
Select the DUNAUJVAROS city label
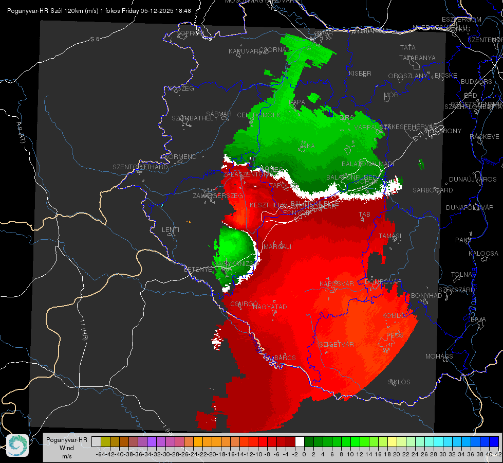click(473, 180)
